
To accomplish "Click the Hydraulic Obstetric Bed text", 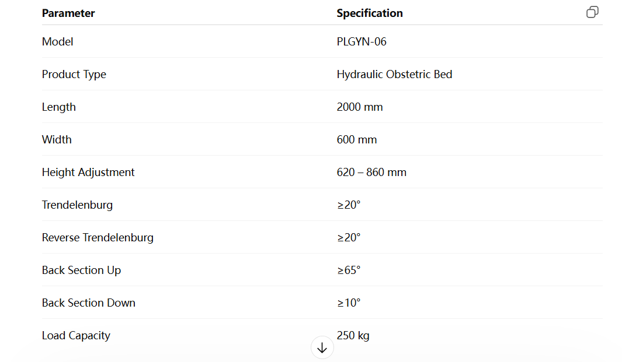I will pyautogui.click(x=394, y=74).
